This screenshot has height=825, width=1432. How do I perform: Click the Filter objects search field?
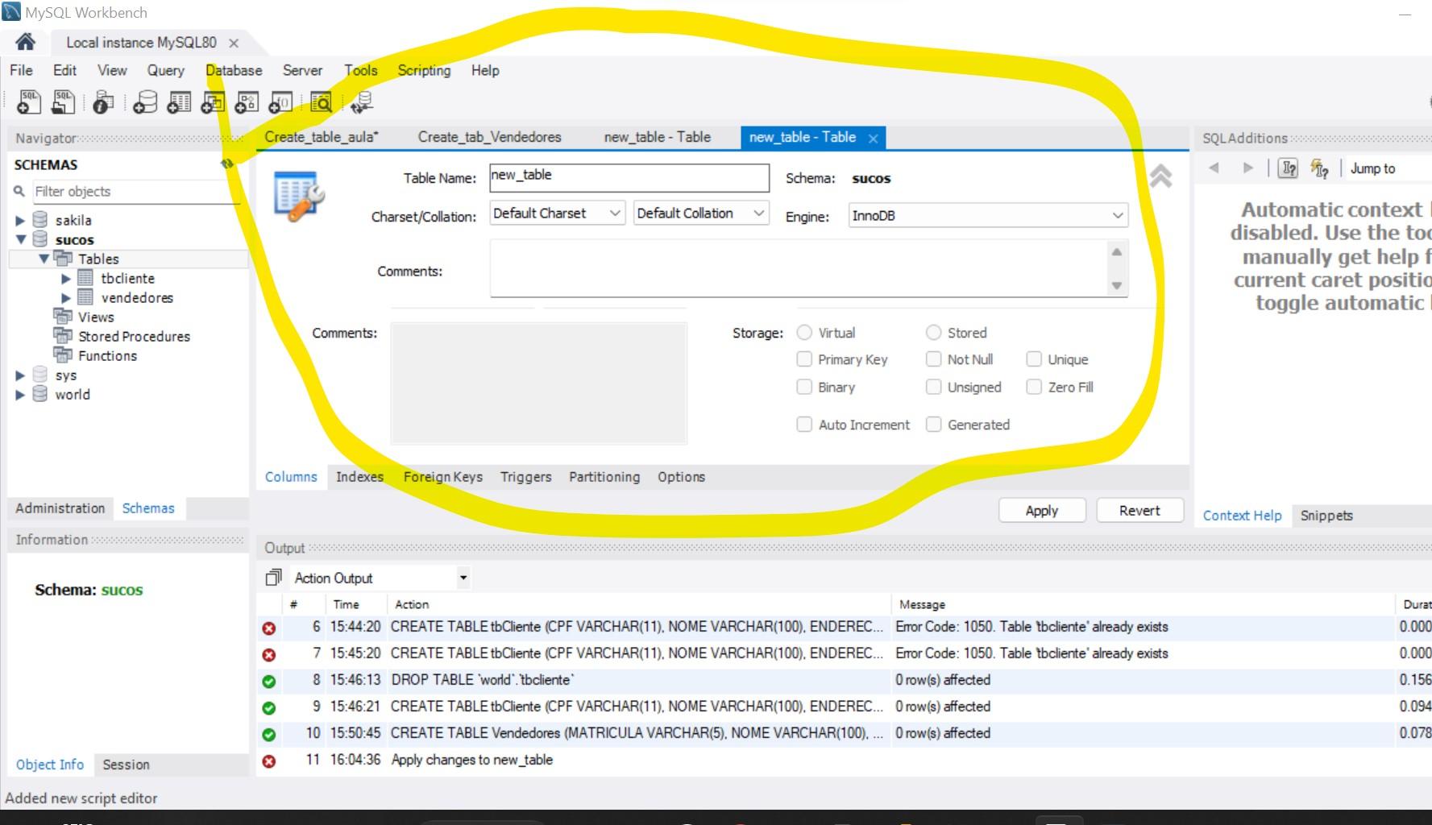(x=135, y=191)
